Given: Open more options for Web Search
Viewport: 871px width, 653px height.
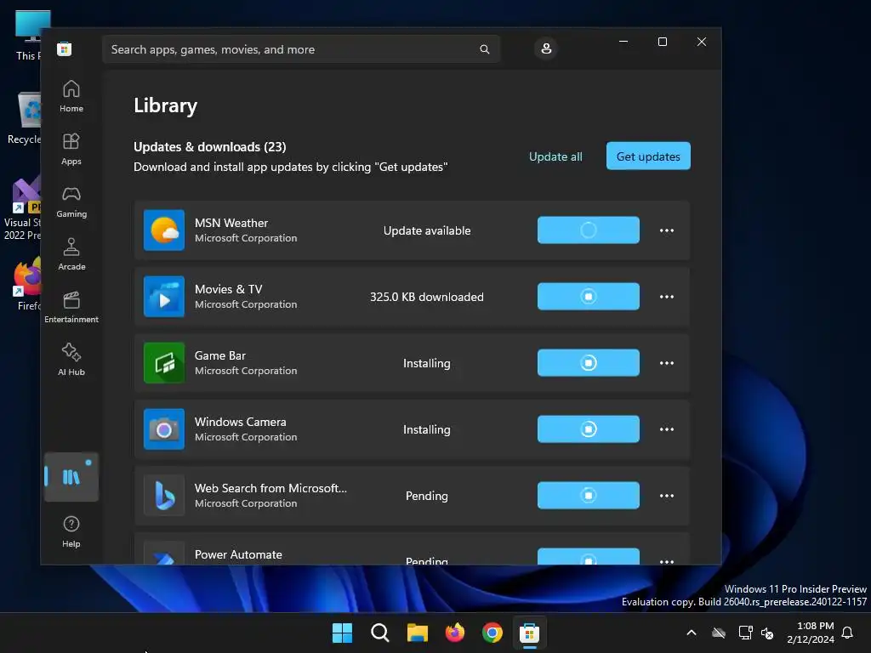Looking at the screenshot, I should coord(667,496).
